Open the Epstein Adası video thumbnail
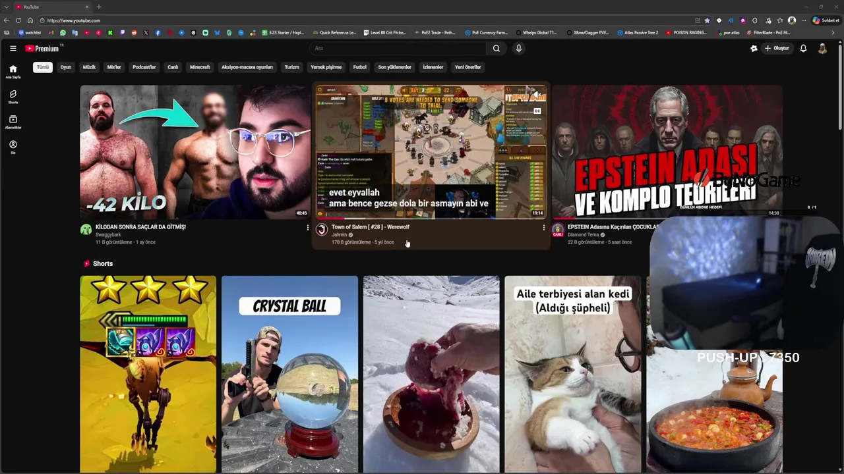 click(x=667, y=152)
